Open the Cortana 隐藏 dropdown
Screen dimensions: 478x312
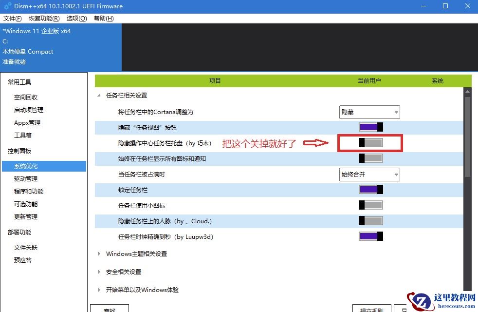tap(369, 112)
